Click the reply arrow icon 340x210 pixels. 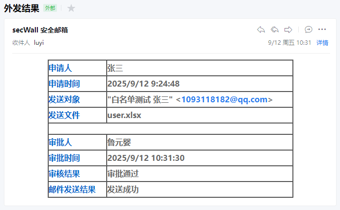tap(261, 30)
